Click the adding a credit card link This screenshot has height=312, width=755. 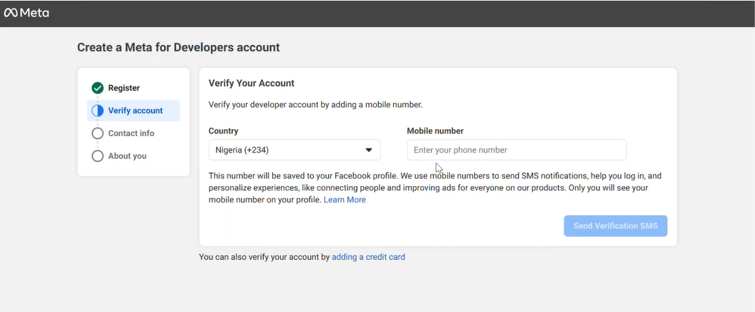tap(369, 257)
